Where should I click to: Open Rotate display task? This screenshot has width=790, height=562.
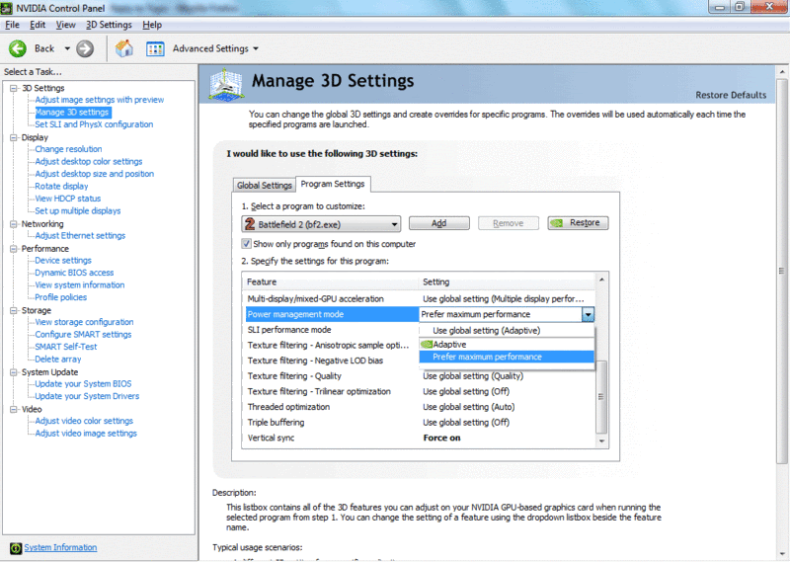pyautogui.click(x=61, y=187)
